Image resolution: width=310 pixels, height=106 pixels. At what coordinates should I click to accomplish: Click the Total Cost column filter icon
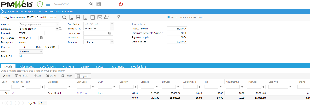point(264,87)
